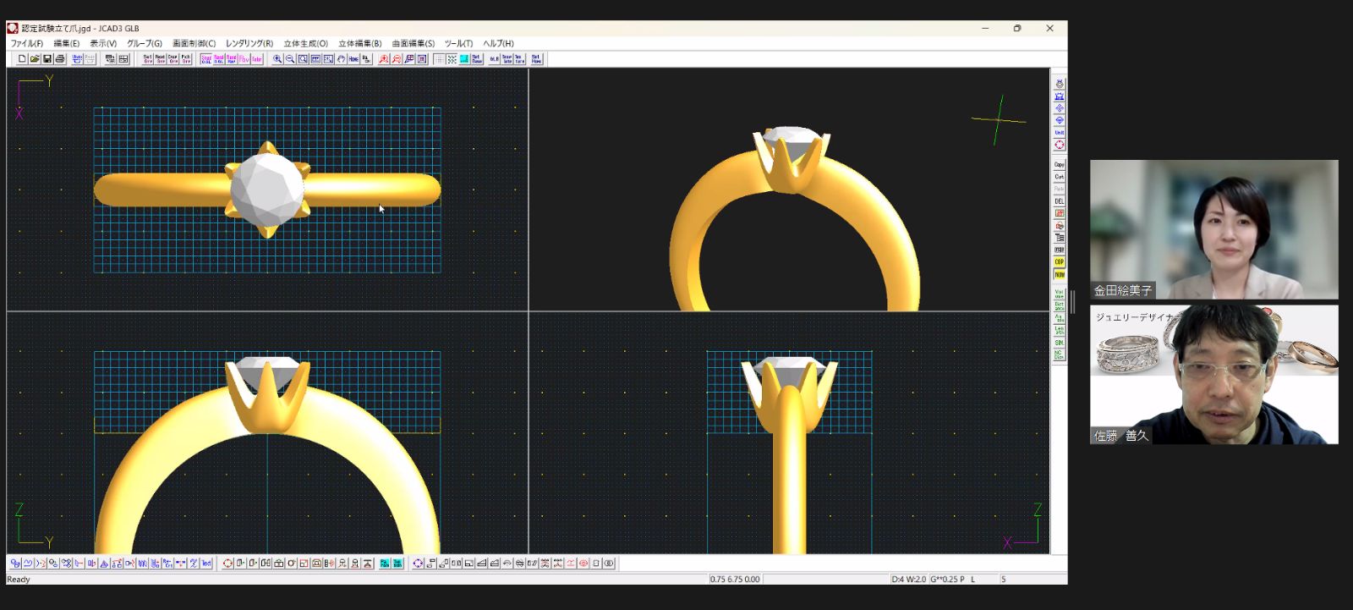Click the Cut icon in right toolbar

coord(1059,177)
